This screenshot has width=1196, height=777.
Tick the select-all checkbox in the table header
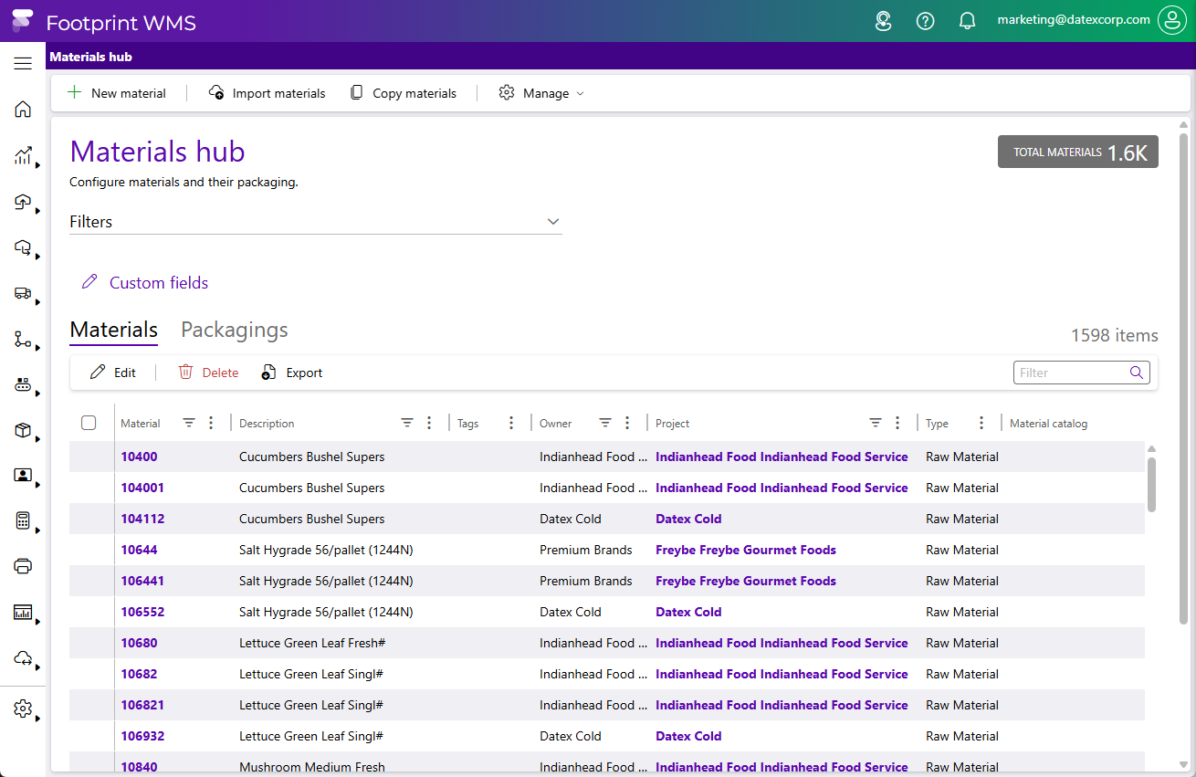pyautogui.click(x=89, y=423)
